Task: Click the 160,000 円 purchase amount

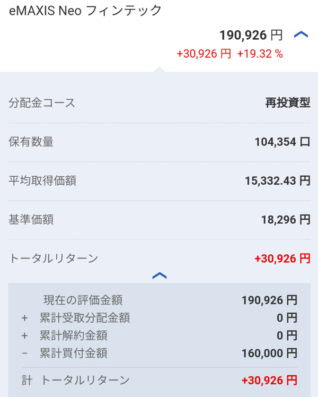Action: point(269,353)
